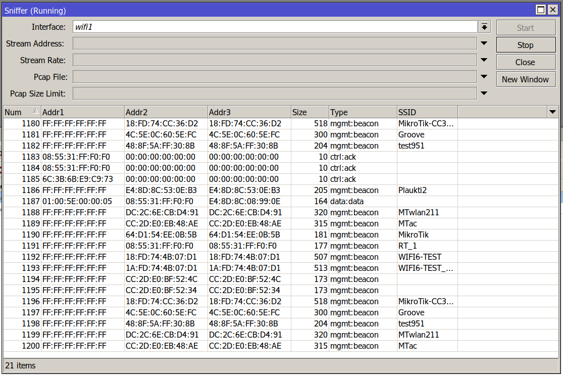Expand the Stream Address field
The image size is (563, 375).
484,43
